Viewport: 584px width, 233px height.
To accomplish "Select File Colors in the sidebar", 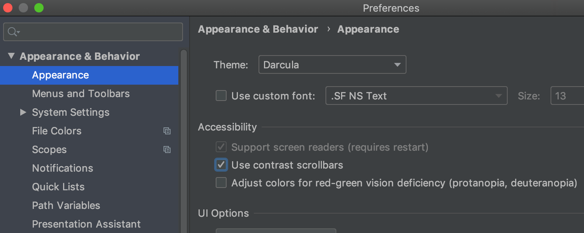I will tap(56, 131).
